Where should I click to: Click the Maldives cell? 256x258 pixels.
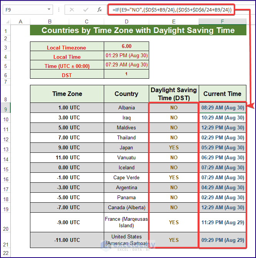click(x=126, y=128)
